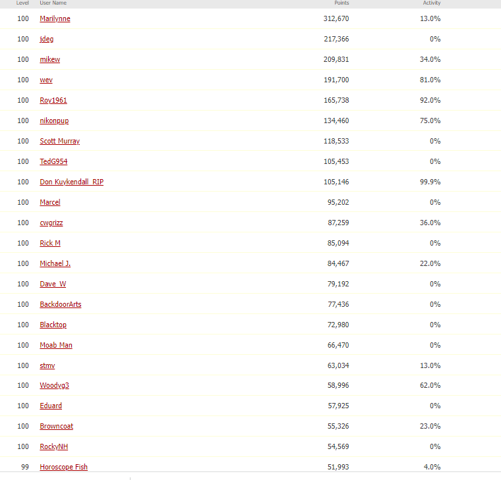Open Rick M's profile

50,243
